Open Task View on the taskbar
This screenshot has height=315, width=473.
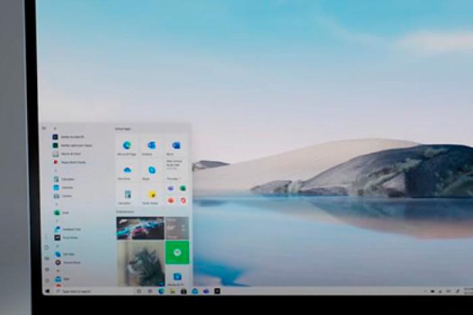coord(150,291)
